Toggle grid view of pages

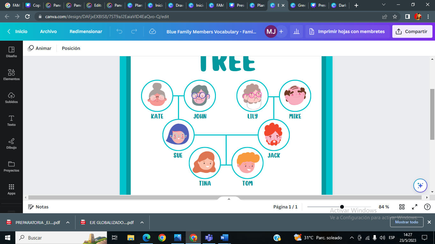tap(402, 207)
